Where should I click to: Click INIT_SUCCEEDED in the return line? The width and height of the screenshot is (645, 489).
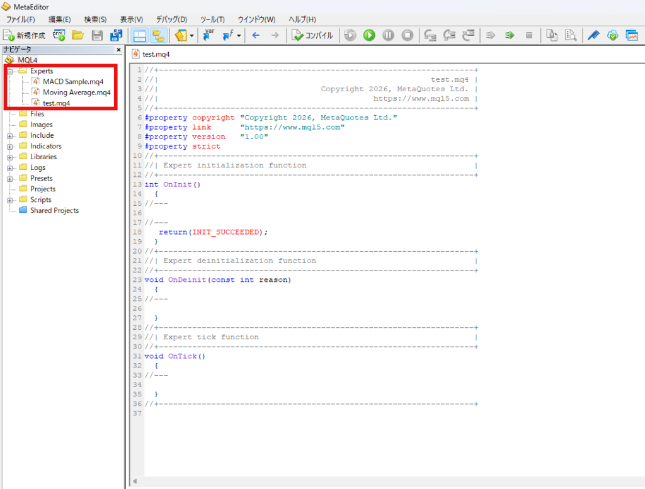tap(226, 232)
